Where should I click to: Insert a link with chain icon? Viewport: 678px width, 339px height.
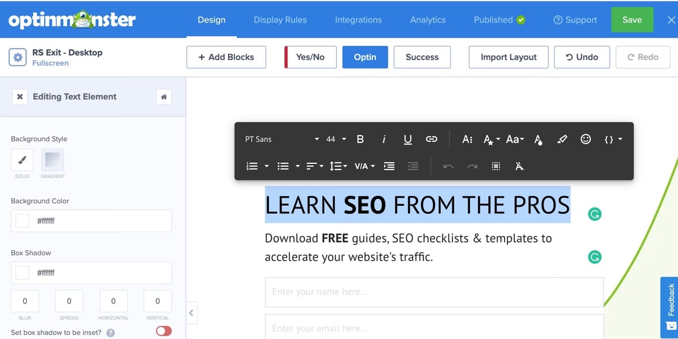coord(432,139)
